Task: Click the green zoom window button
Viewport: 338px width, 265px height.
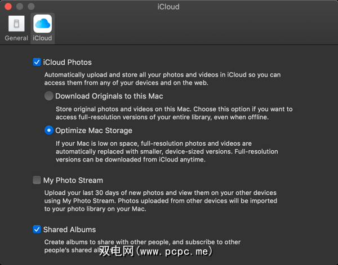Action: click(31, 7)
